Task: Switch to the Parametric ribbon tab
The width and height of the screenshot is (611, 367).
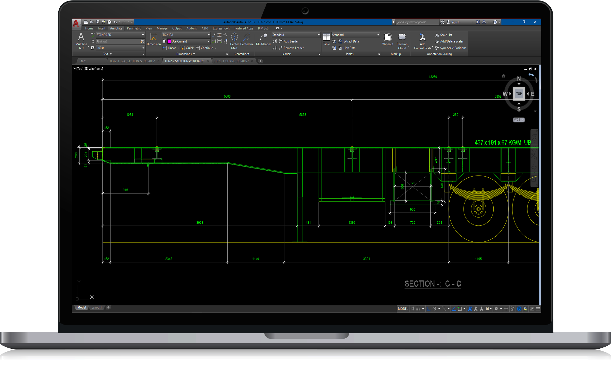Action: pyautogui.click(x=134, y=28)
